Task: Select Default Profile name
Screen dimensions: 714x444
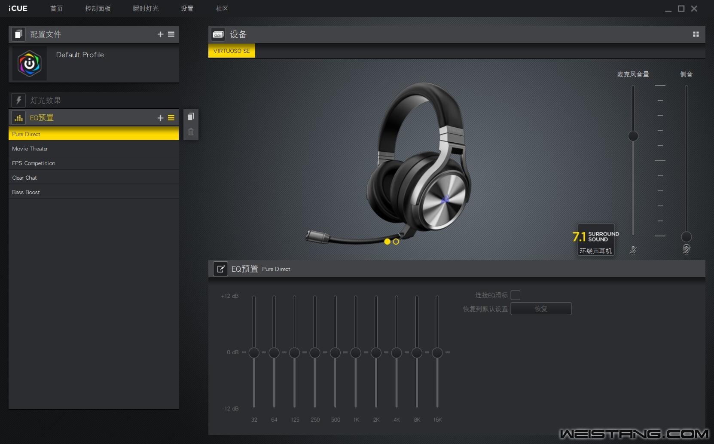Action: (x=80, y=55)
